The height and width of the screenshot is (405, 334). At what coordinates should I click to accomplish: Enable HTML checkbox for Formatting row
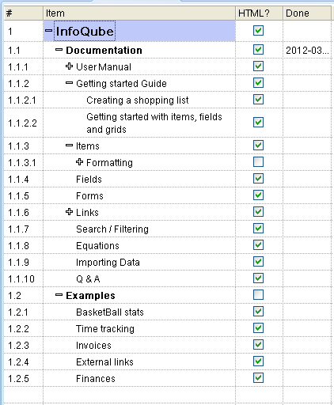pyautogui.click(x=258, y=161)
